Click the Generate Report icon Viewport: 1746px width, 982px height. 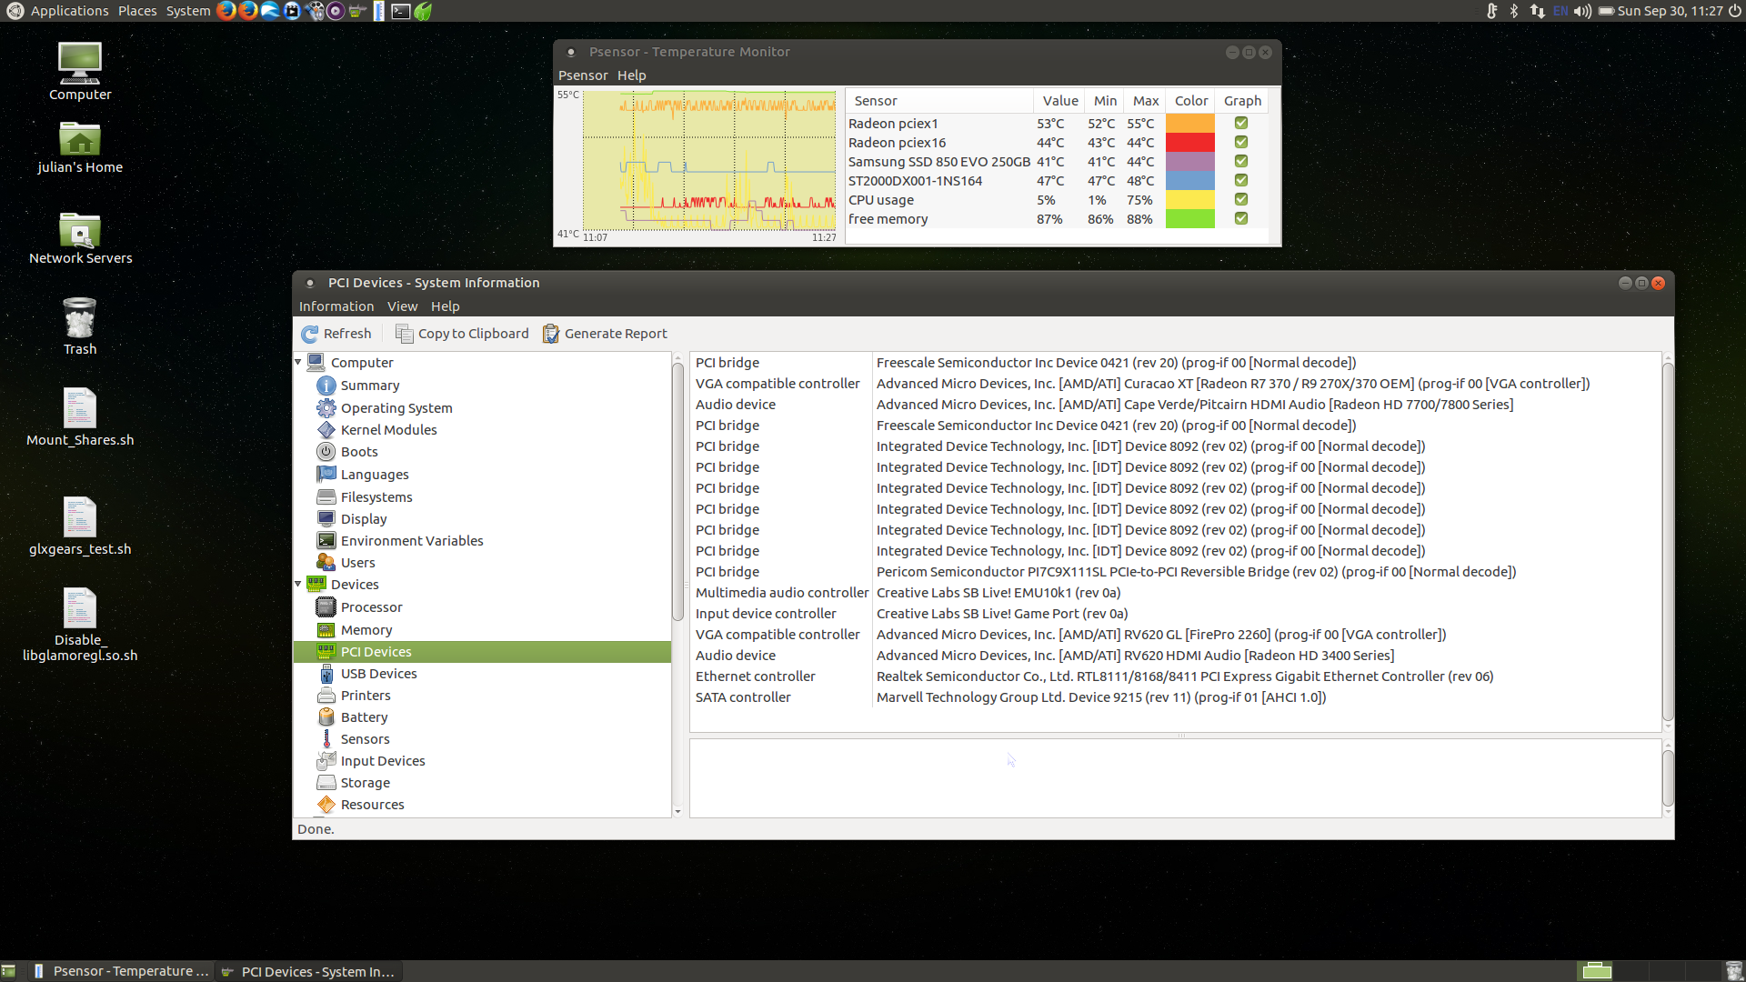click(x=551, y=334)
